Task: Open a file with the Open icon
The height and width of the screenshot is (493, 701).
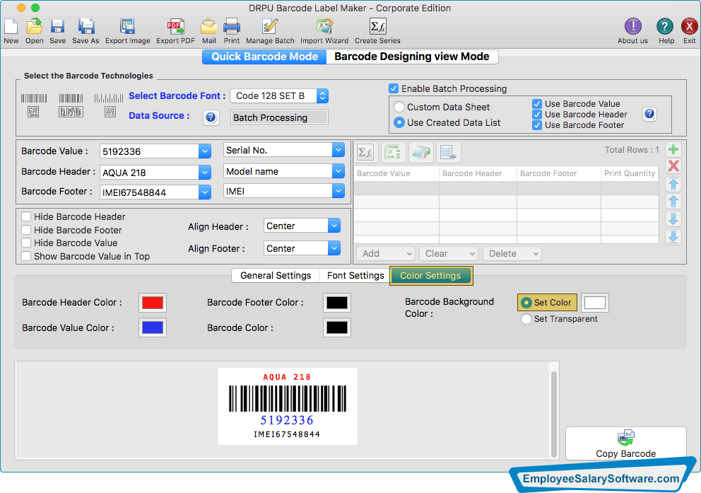Action: 35,27
